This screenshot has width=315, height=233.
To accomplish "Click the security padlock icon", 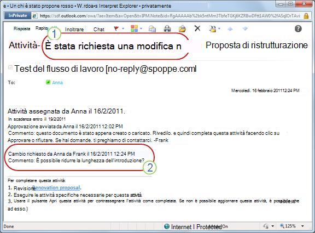I will (306, 16).
